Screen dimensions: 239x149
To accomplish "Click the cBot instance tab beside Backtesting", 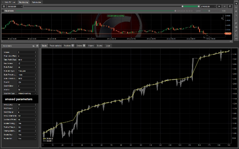I will click(9, 2).
